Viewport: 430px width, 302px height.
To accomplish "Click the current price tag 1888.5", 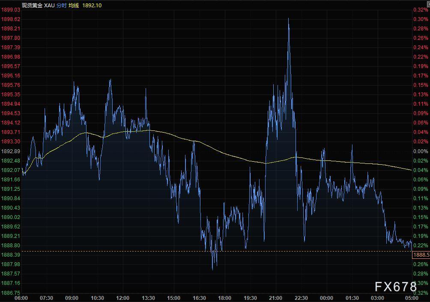I will [421, 255].
